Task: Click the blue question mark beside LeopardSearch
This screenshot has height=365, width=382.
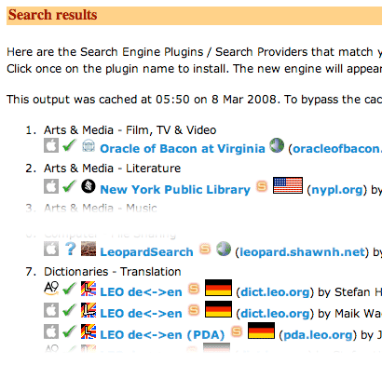Action: (71, 249)
